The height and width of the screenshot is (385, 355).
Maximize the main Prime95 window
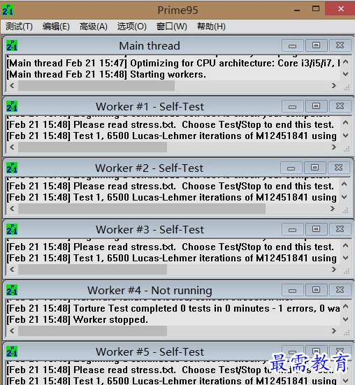[x=316, y=9]
